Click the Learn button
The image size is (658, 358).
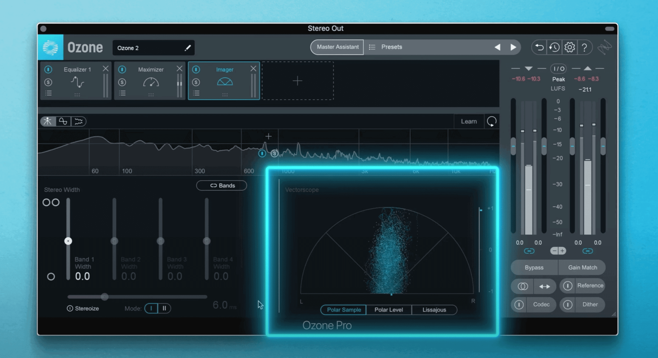point(469,121)
